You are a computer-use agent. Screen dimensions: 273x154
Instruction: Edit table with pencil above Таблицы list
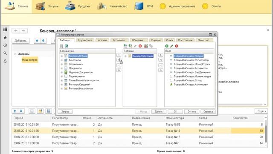135,46
